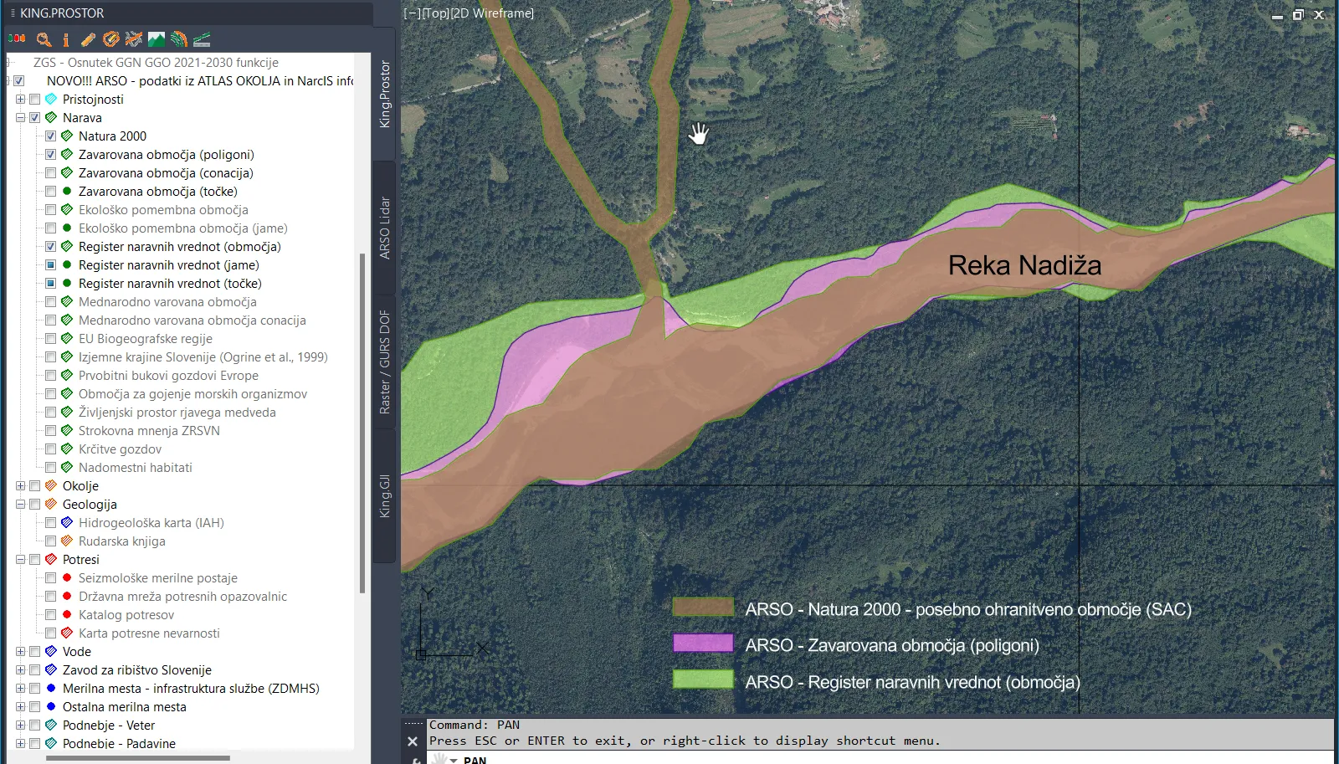The image size is (1339, 764).
Task: Collapse the Narava tree group
Action: click(20, 118)
